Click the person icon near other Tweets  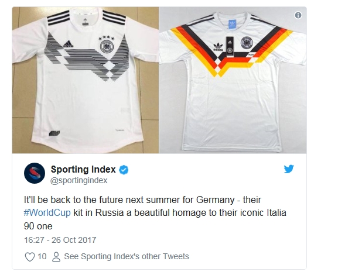point(56,257)
